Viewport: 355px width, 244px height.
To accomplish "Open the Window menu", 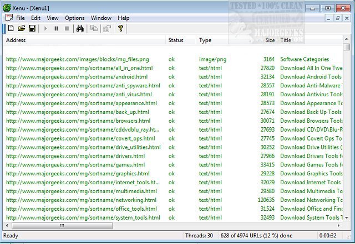I will pos(101,18).
